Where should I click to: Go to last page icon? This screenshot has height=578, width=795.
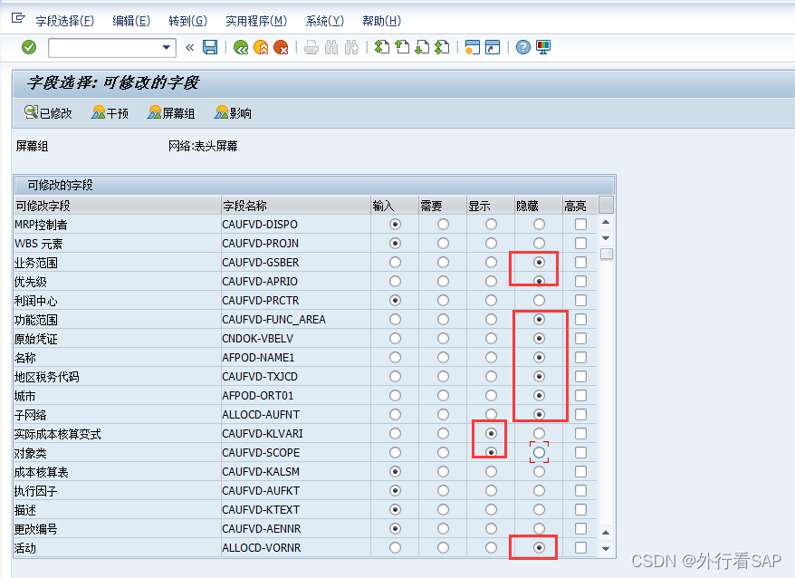pyautogui.click(x=442, y=47)
